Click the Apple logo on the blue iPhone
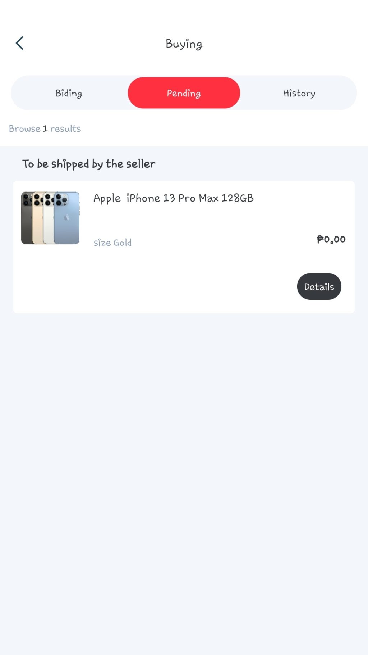Image resolution: width=368 pixels, height=655 pixels. tap(67, 217)
